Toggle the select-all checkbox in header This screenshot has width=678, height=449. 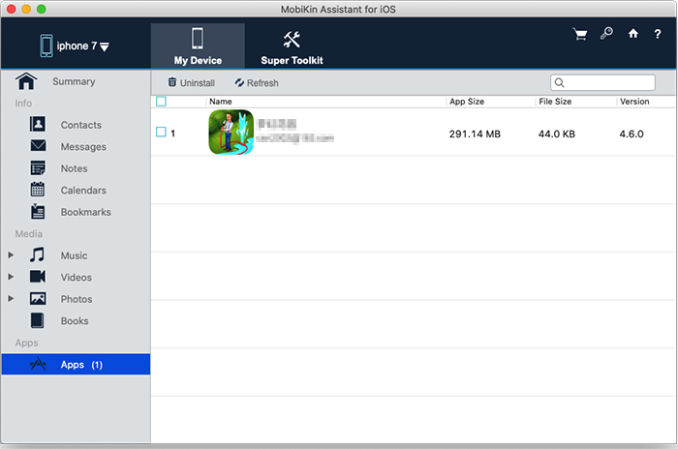[x=161, y=101]
